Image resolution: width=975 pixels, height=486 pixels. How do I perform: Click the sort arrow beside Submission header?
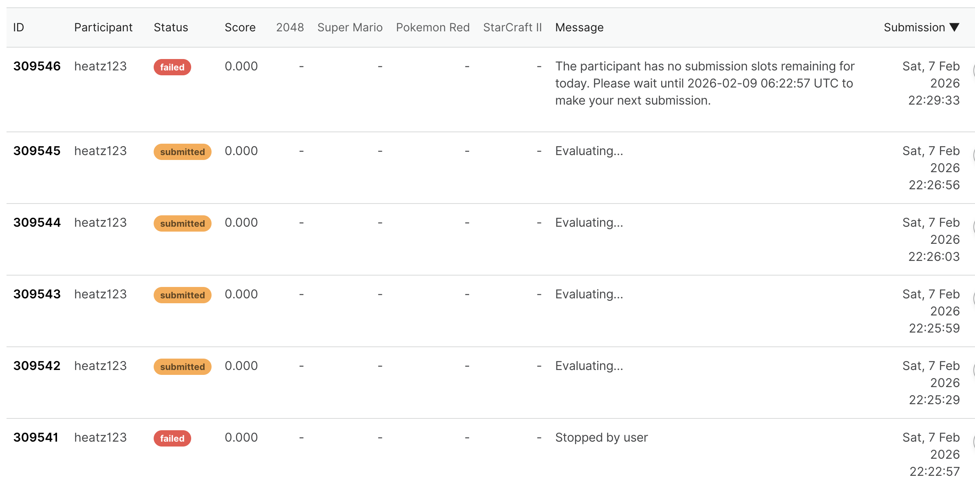tap(954, 27)
